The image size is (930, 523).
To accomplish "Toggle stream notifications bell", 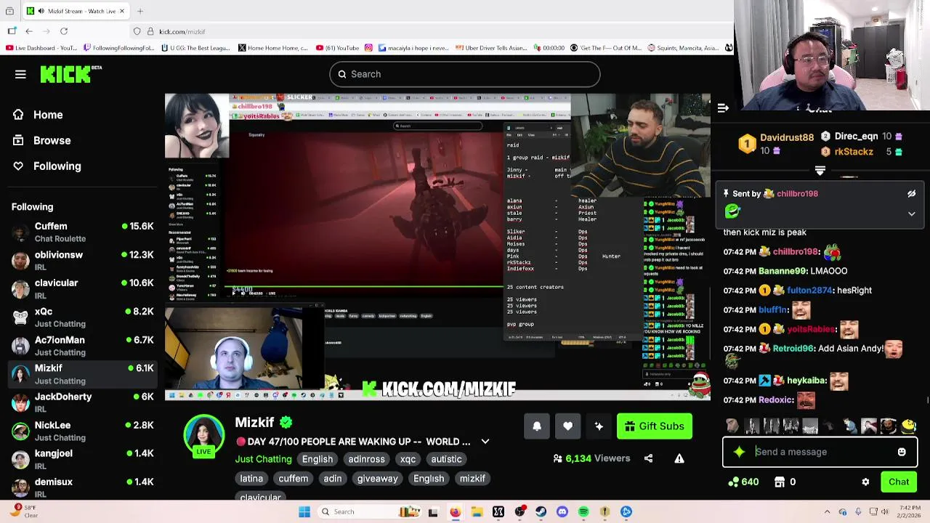I will (x=537, y=426).
